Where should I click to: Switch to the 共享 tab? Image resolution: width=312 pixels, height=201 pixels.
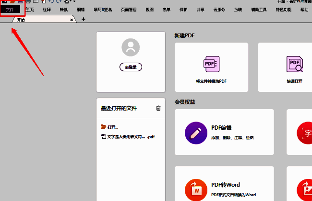[200, 10]
